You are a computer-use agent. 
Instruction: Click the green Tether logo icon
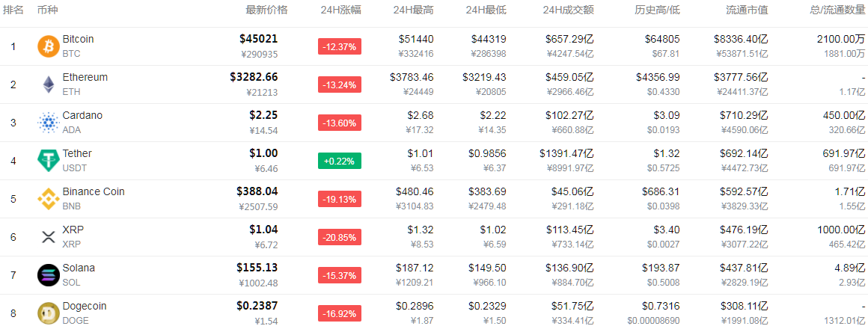coord(48,161)
